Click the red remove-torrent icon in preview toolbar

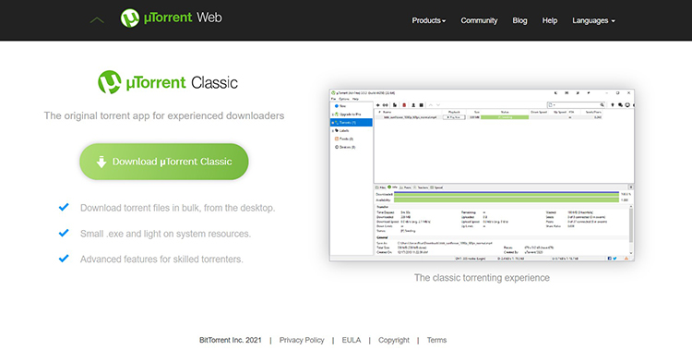(404, 104)
